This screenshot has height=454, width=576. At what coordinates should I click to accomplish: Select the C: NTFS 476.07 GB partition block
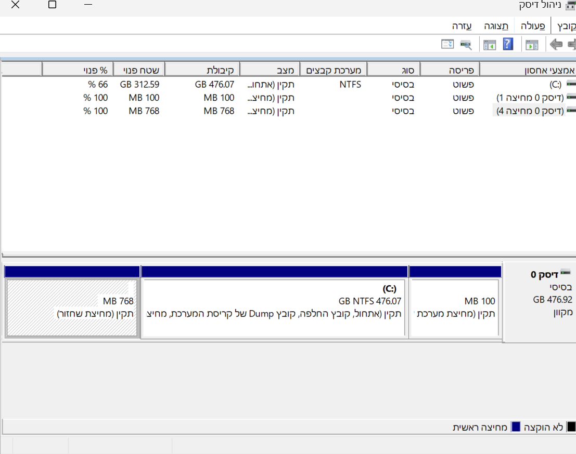pyautogui.click(x=274, y=308)
